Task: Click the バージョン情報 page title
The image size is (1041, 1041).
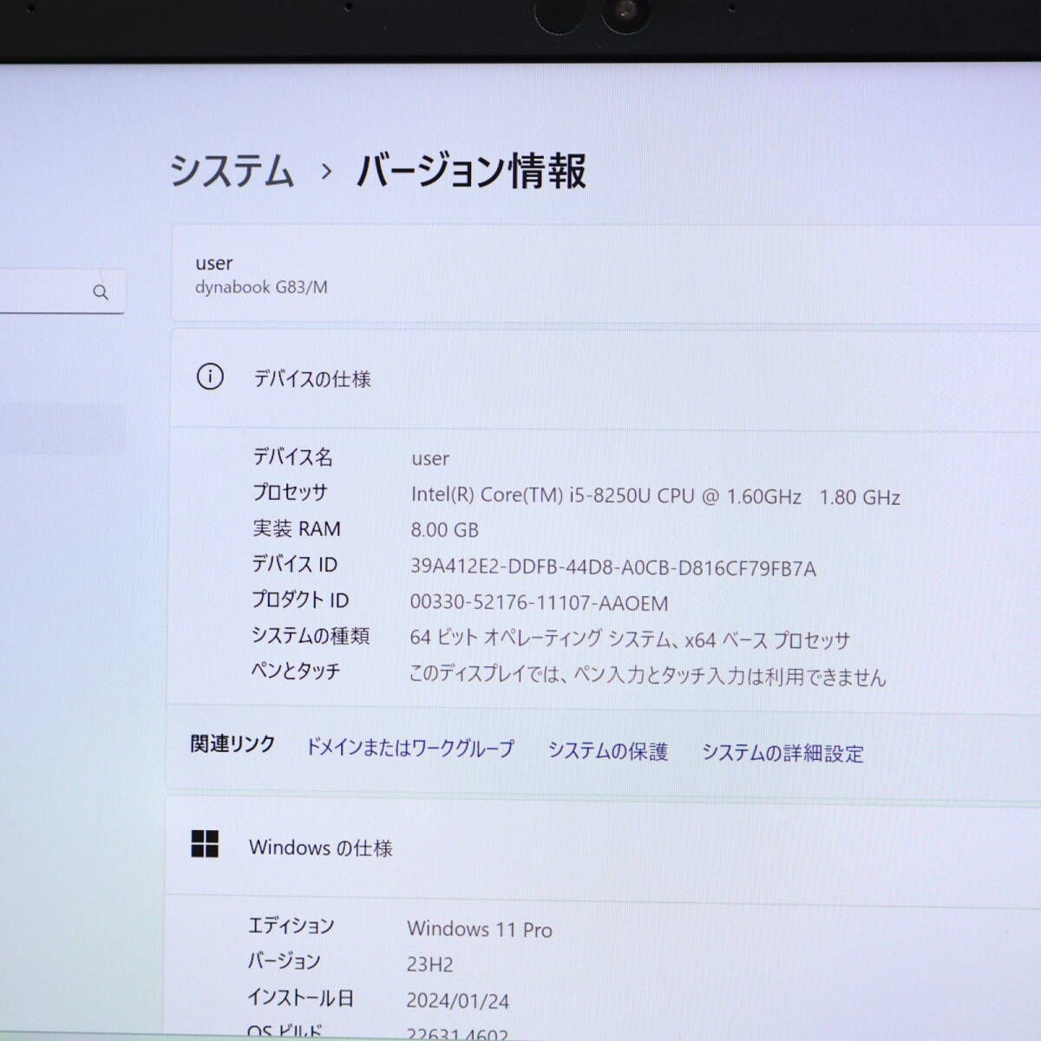Action: 471,170
